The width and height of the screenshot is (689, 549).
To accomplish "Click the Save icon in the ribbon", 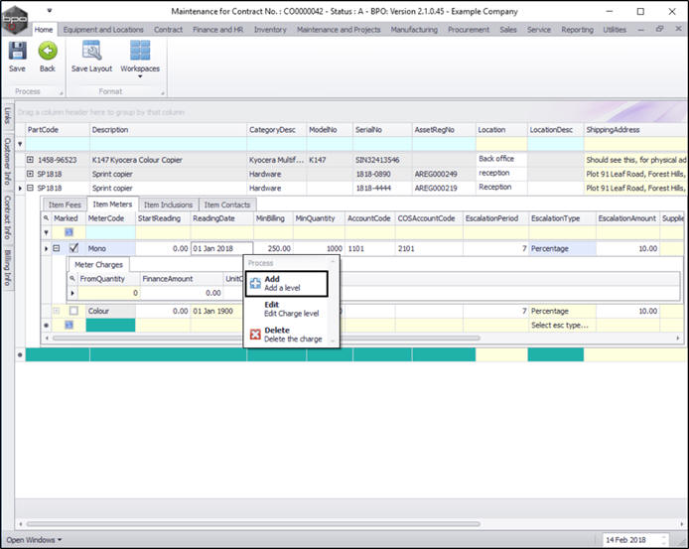I will tap(17, 52).
